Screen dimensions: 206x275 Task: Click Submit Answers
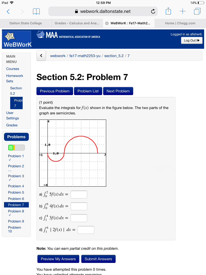coord(98,259)
